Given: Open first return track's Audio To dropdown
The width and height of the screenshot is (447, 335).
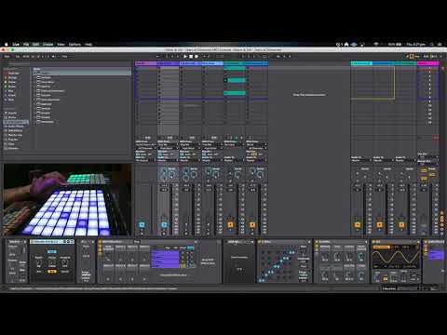Looking at the screenshot, I should (x=361, y=160).
